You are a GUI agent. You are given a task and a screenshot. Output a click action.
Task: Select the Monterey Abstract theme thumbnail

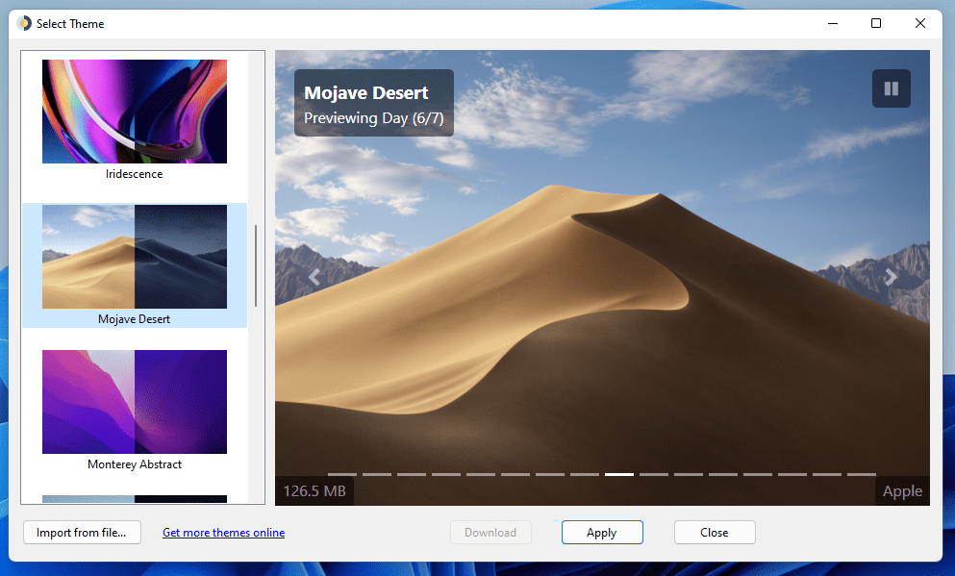pos(135,402)
